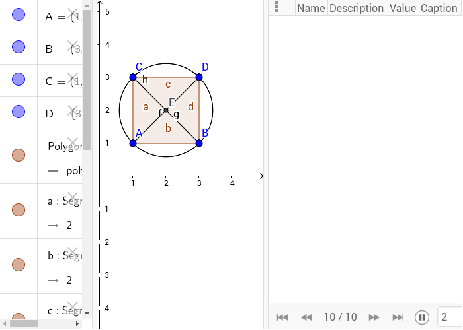
Task: Select point A on the graph
Action: 133,143
